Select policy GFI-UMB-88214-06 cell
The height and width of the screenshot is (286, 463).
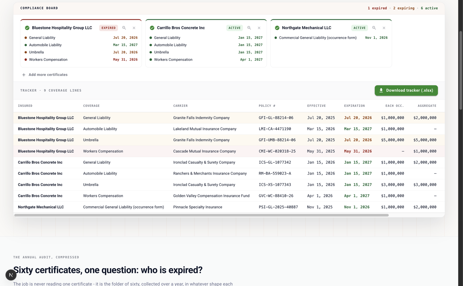point(277,140)
